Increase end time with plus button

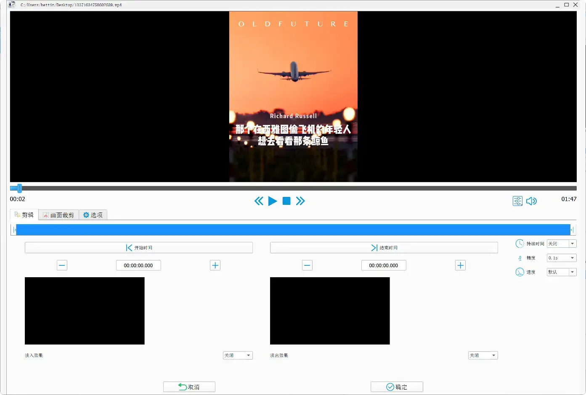tap(460, 265)
